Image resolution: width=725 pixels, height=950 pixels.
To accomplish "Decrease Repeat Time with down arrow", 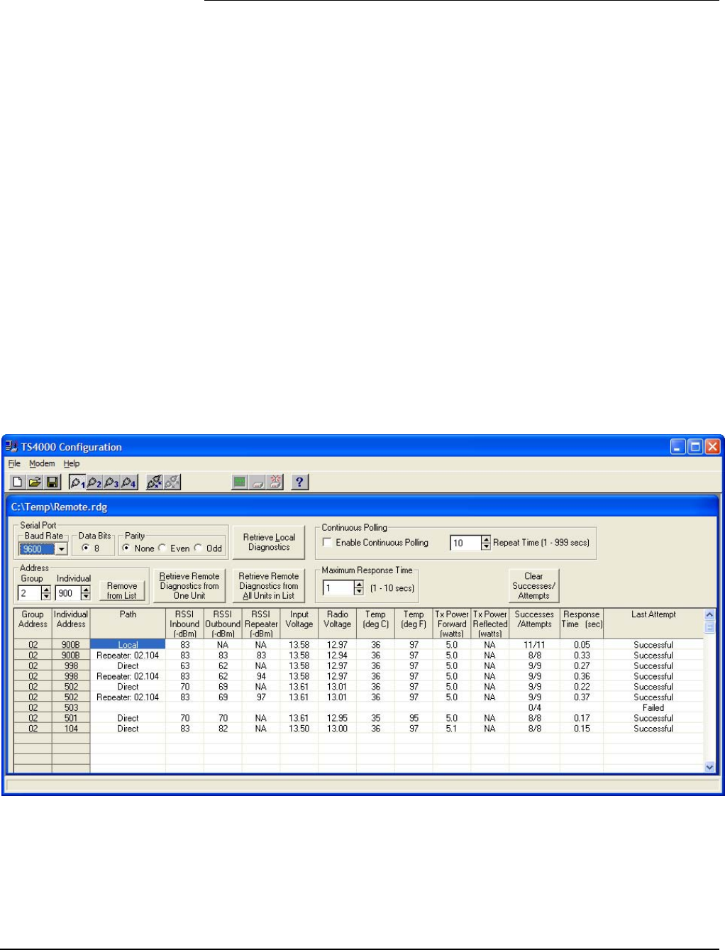I will [x=486, y=547].
